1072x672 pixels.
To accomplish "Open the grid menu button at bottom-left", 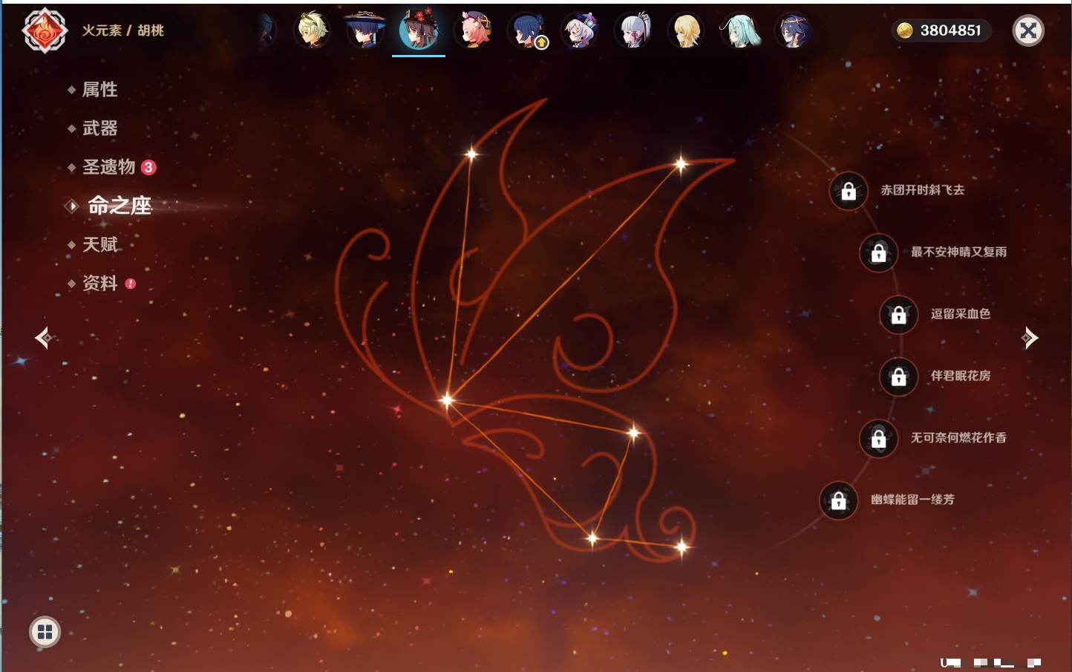I will click(45, 632).
